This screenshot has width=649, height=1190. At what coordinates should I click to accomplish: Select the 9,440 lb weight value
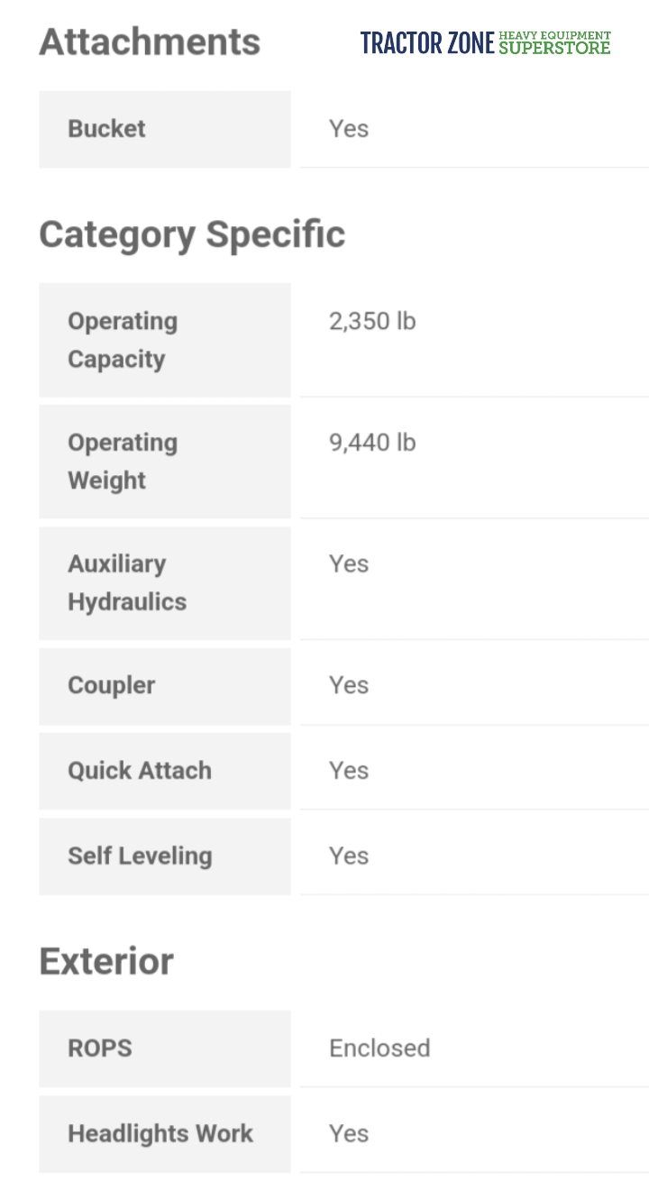click(372, 443)
